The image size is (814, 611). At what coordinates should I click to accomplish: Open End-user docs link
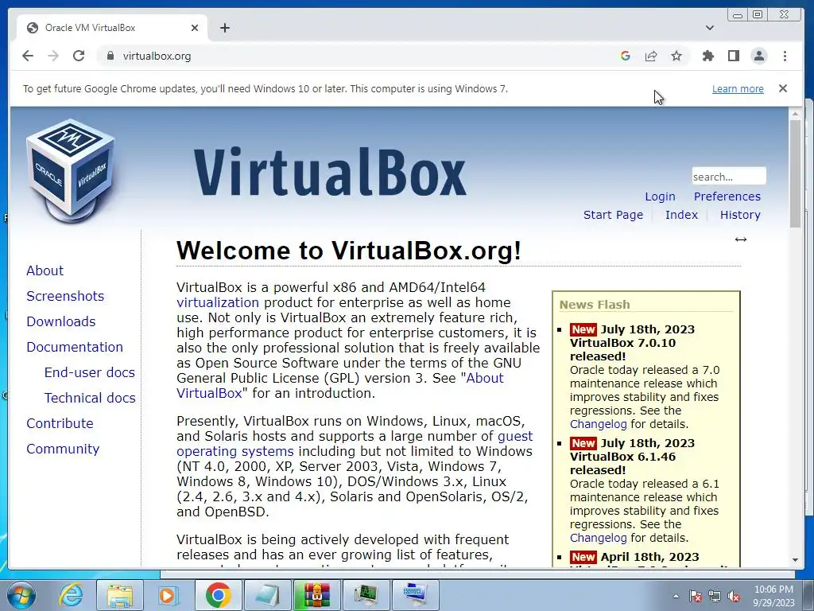coord(89,372)
